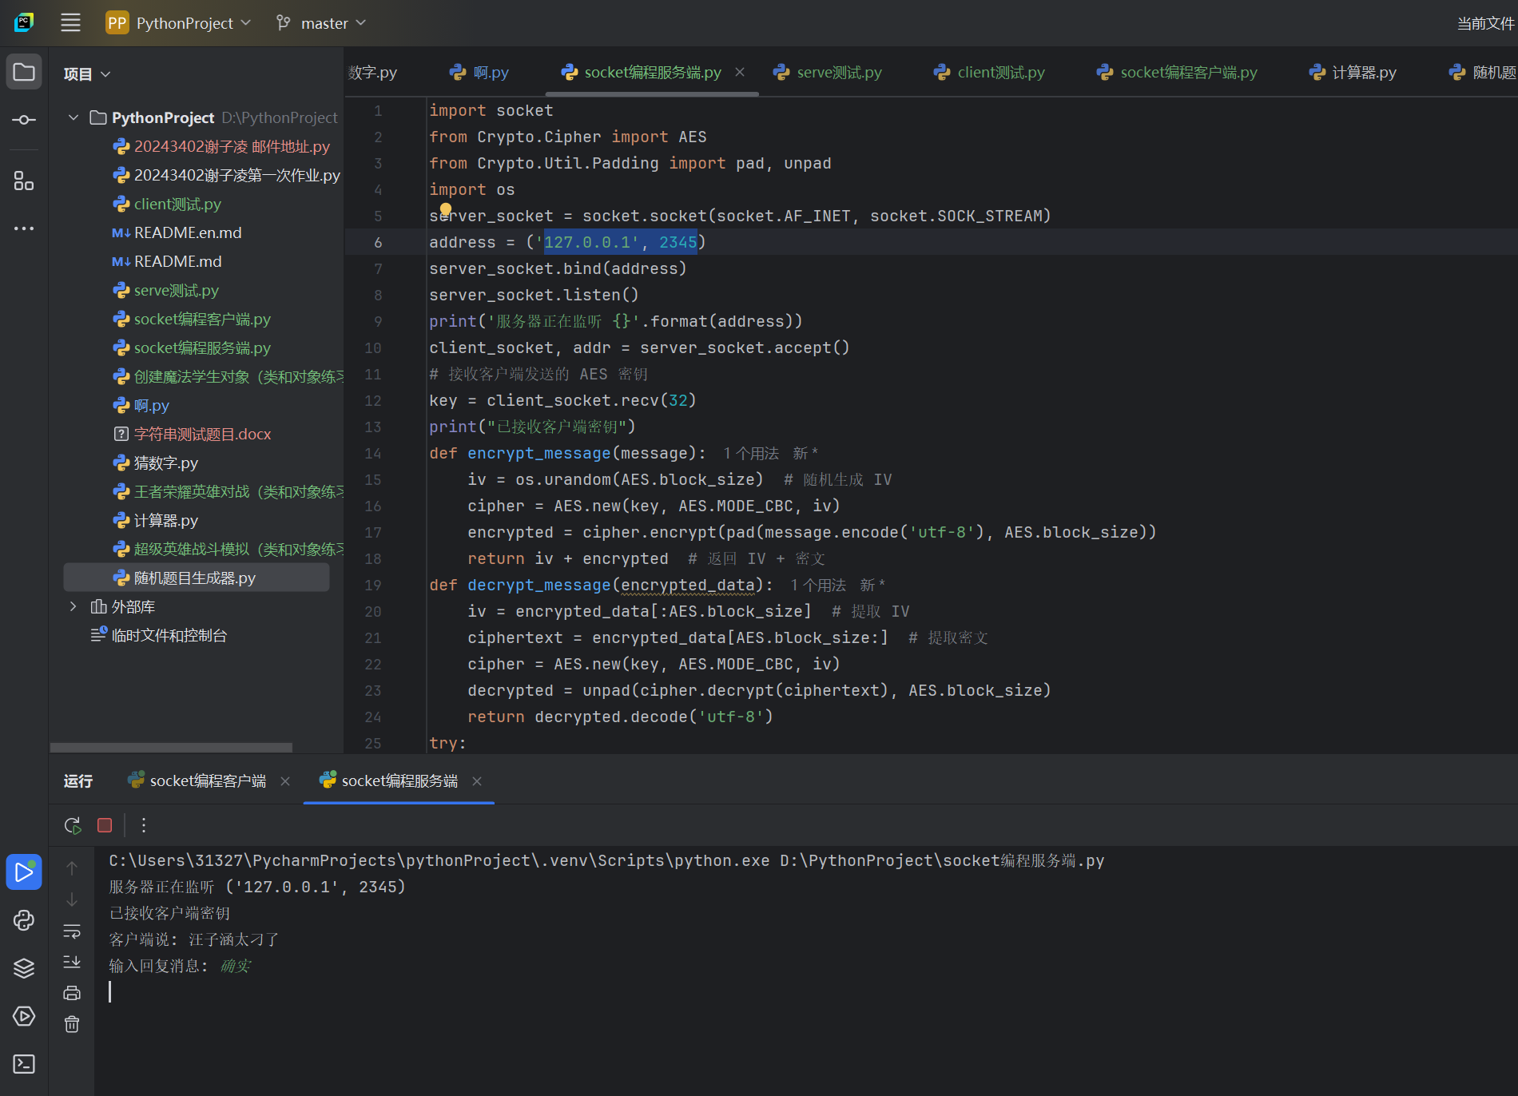Open the main hamburger menu

pos(70,22)
